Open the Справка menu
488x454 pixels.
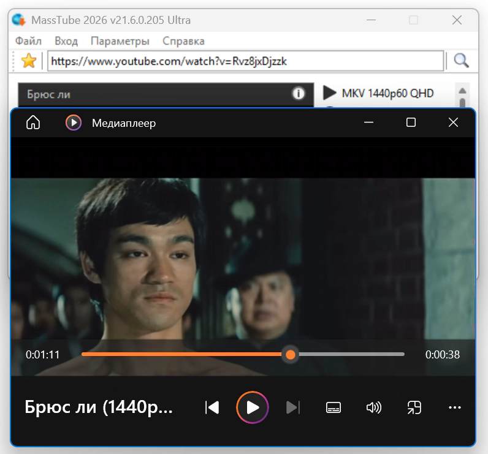point(183,41)
